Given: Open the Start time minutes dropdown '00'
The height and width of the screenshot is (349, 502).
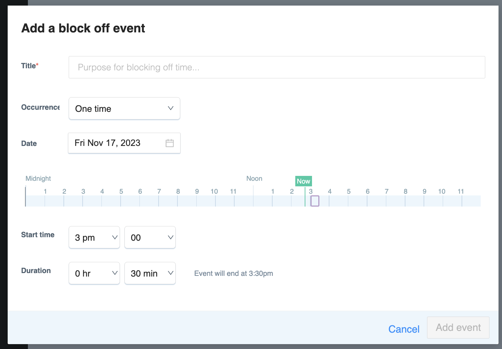Looking at the screenshot, I should coord(150,238).
